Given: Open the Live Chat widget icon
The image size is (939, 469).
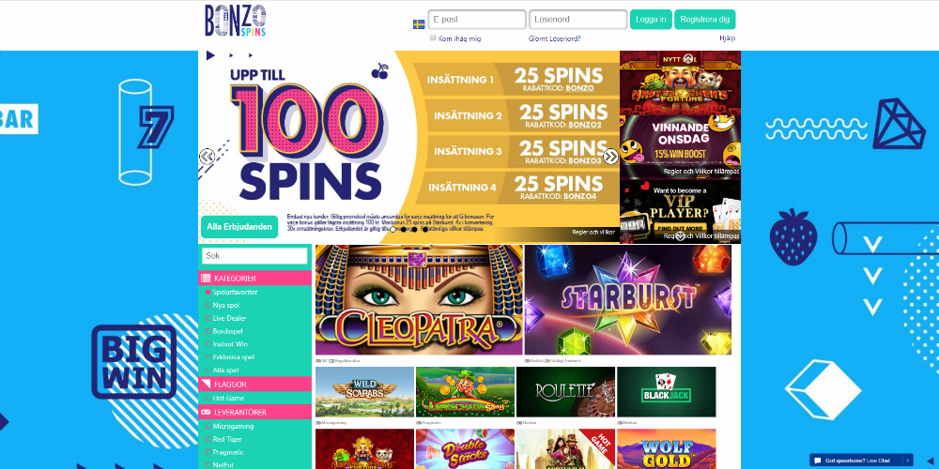Looking at the screenshot, I should pos(818,461).
